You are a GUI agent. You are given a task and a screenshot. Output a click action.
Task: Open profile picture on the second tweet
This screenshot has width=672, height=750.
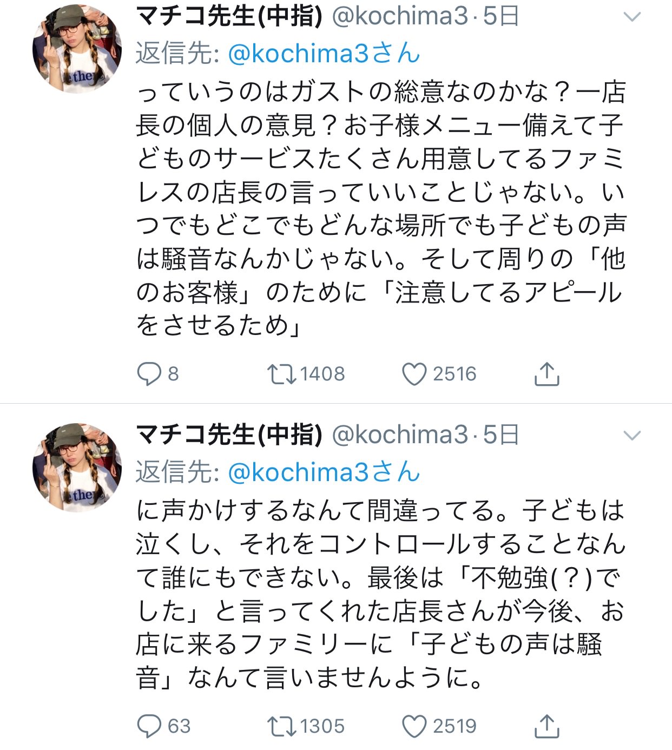tap(77, 468)
